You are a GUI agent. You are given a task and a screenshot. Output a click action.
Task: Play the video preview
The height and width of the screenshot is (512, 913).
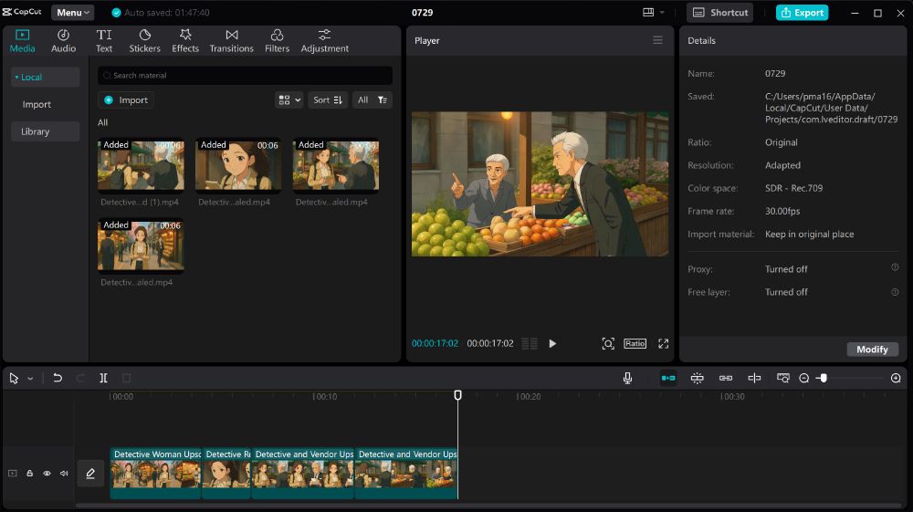[x=552, y=344]
